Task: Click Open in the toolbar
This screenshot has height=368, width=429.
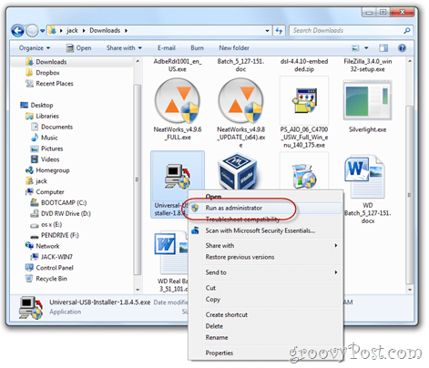Action: point(78,48)
